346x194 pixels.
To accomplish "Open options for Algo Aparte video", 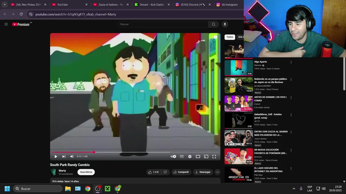I will click(291, 62).
